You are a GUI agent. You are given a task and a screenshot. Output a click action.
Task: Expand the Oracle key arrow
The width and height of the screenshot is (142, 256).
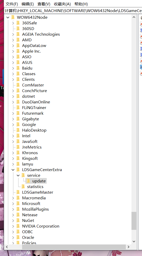tap(13, 237)
